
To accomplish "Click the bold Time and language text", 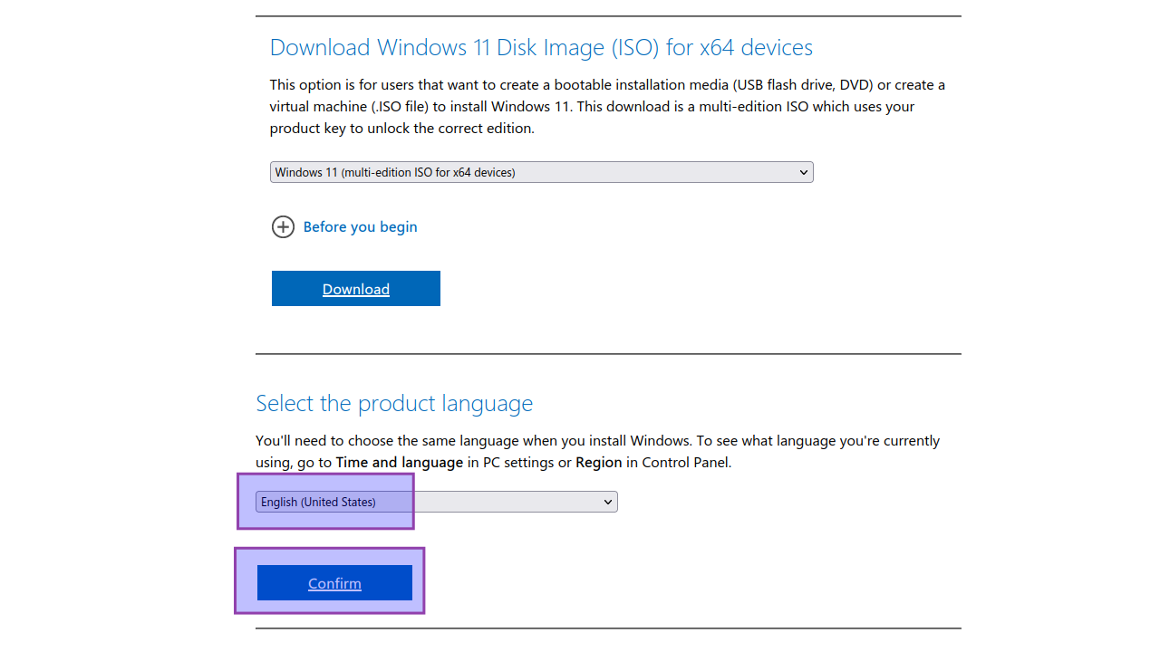I will (x=400, y=462).
